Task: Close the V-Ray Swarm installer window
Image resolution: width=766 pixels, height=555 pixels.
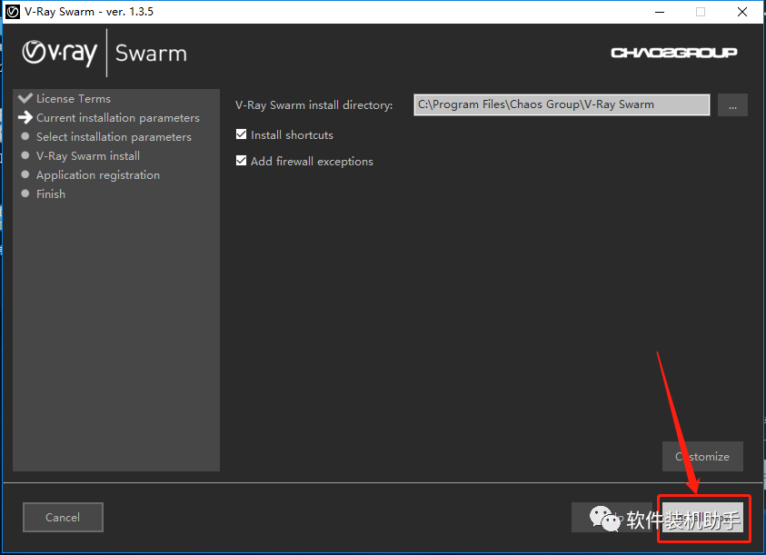Action: pyautogui.click(x=742, y=12)
